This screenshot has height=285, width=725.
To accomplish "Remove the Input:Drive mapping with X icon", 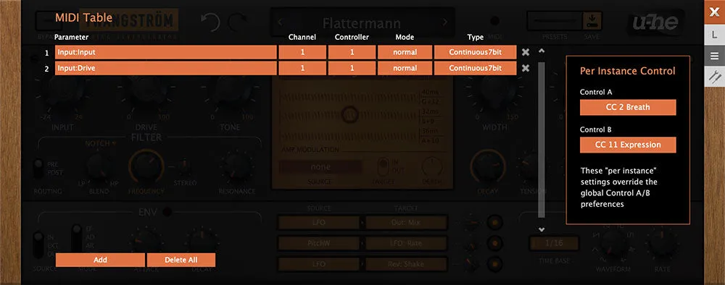I will (x=525, y=68).
